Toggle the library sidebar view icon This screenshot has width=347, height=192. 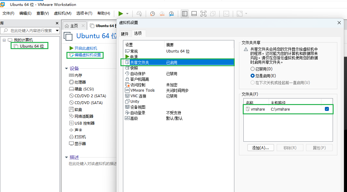tap(184, 14)
